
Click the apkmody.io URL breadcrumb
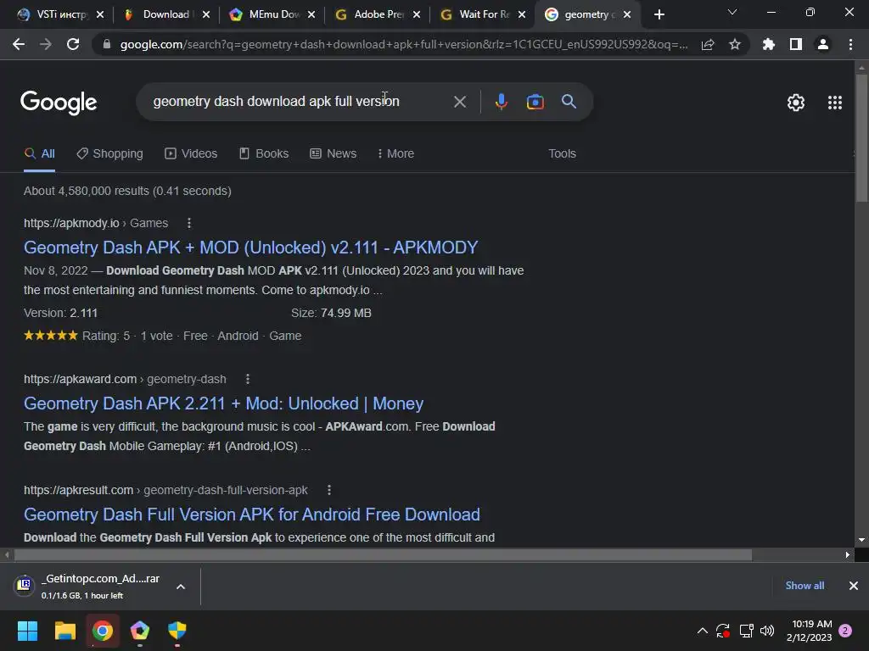[x=96, y=223]
